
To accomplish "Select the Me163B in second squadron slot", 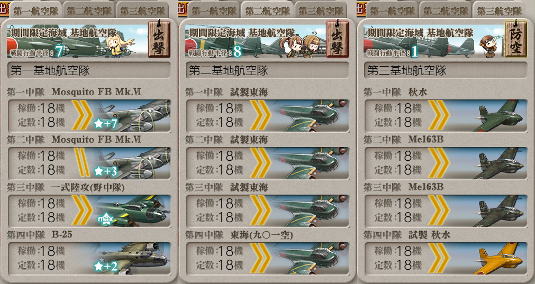I will coord(446,163).
